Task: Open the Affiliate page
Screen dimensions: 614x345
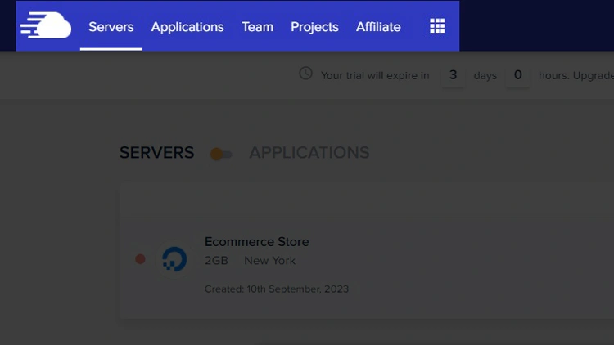Action: 378,27
